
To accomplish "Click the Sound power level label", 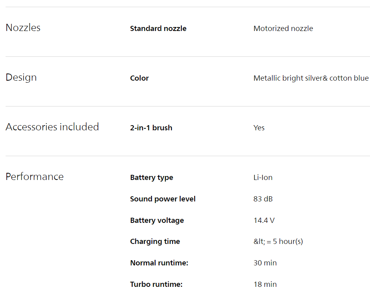I will [x=163, y=199].
